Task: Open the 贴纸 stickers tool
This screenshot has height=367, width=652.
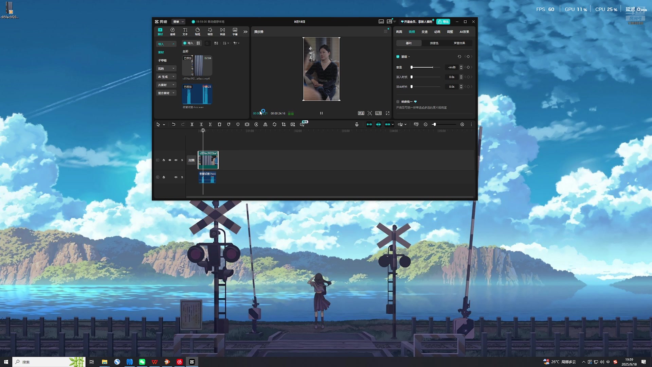Action: pos(198,32)
